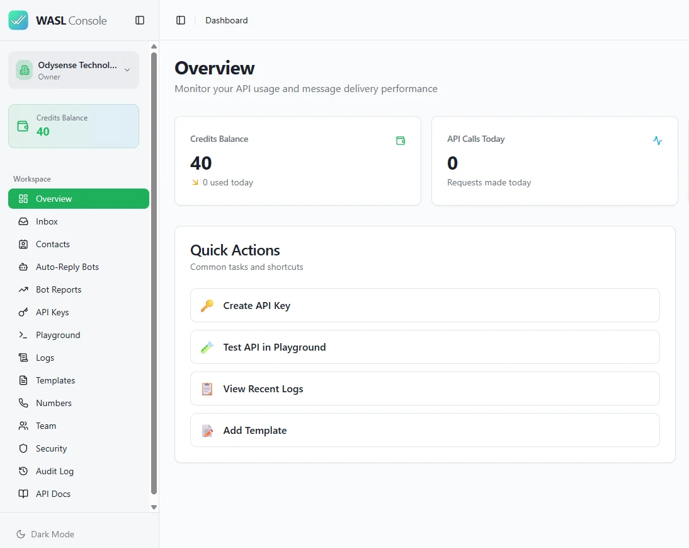Viewport: 689px width, 548px height.
Task: Click the test tube icon in Test API row
Action: click(x=207, y=347)
